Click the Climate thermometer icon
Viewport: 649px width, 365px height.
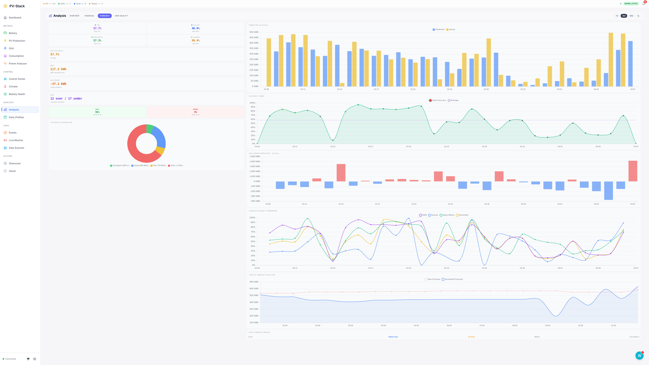5,87
